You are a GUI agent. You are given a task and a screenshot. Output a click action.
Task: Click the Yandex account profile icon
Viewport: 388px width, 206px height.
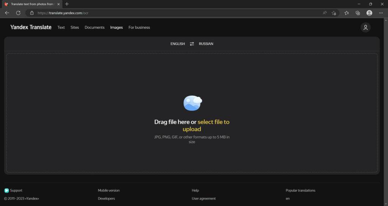[365, 27]
